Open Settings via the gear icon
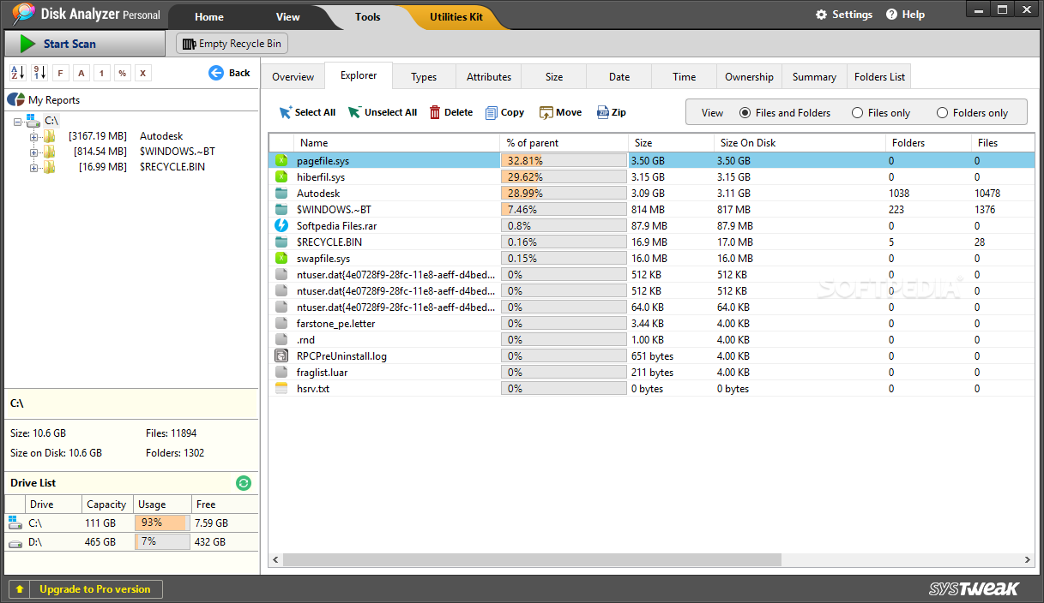The image size is (1044, 603). (821, 15)
